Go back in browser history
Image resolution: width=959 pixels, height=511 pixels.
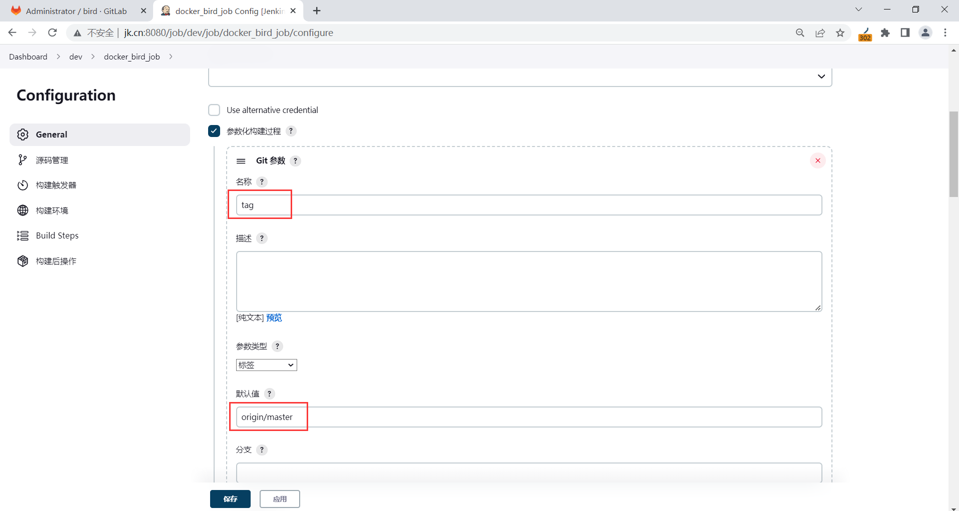tap(13, 33)
